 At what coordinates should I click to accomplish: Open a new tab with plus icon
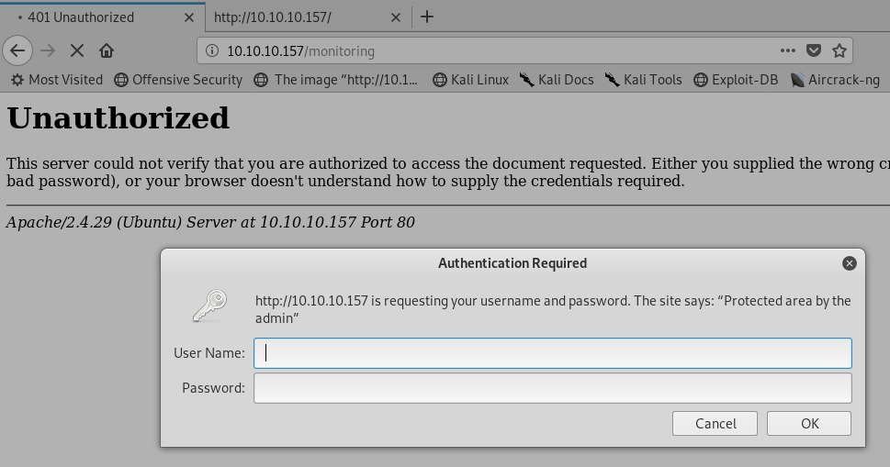click(427, 17)
